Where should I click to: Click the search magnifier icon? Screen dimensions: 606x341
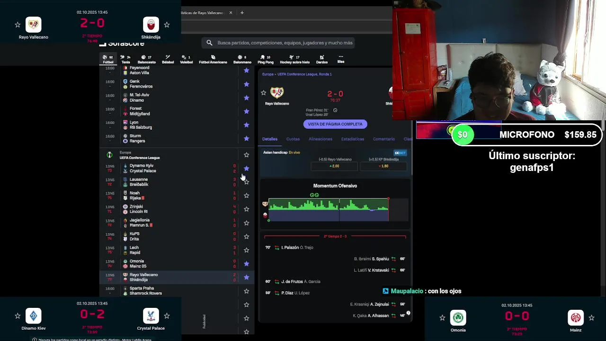209,43
